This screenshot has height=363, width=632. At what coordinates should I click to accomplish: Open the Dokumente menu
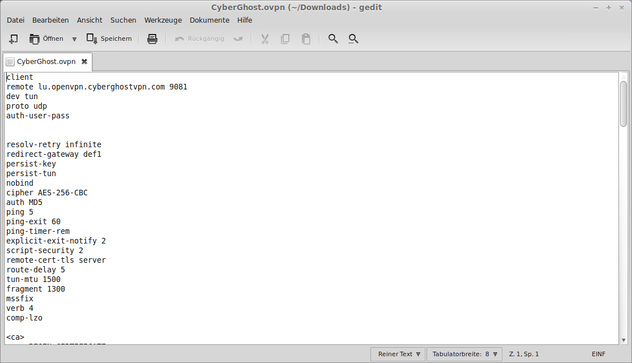pyautogui.click(x=210, y=20)
